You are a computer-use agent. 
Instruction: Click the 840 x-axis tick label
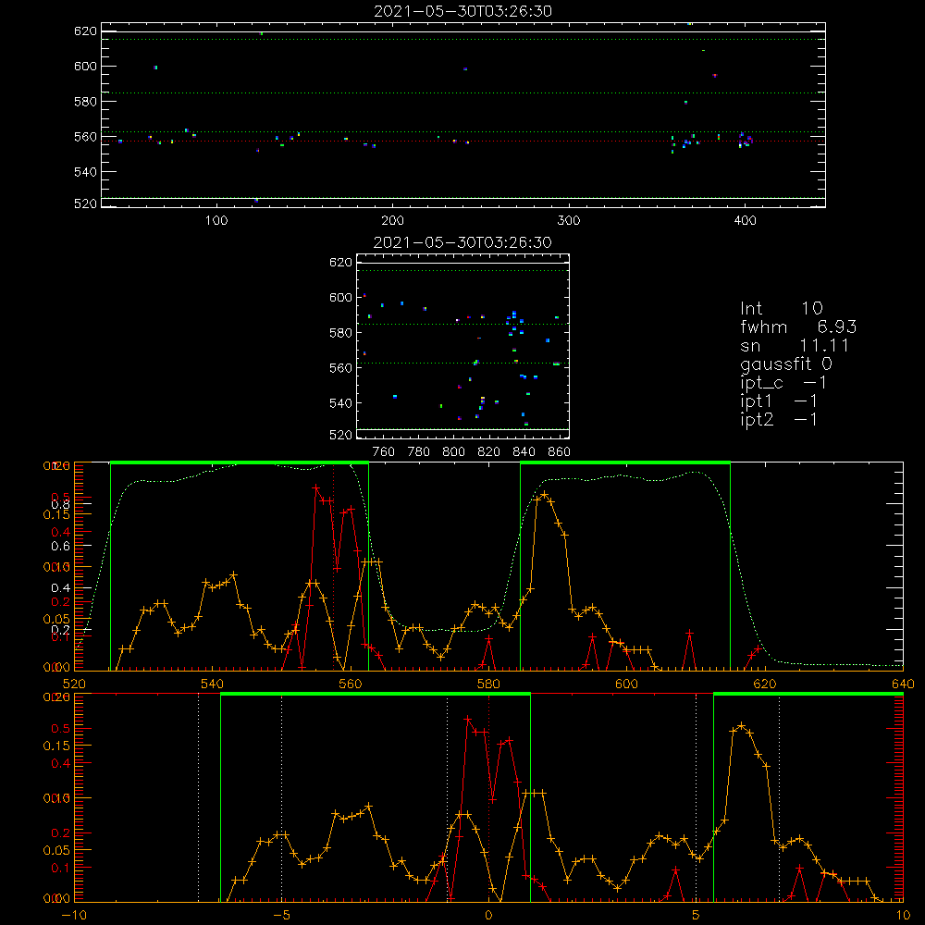(524, 452)
